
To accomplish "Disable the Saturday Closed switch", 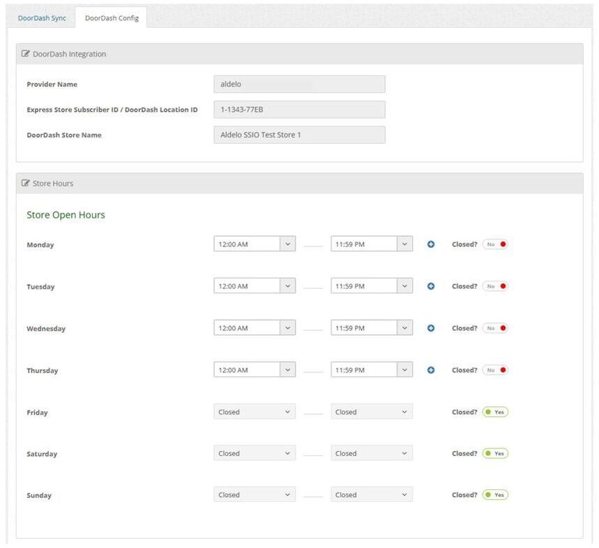I will click(x=495, y=453).
